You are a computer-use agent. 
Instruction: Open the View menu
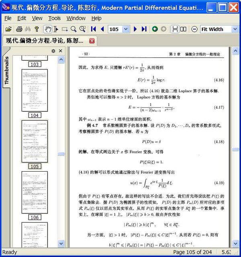tap(37, 18)
